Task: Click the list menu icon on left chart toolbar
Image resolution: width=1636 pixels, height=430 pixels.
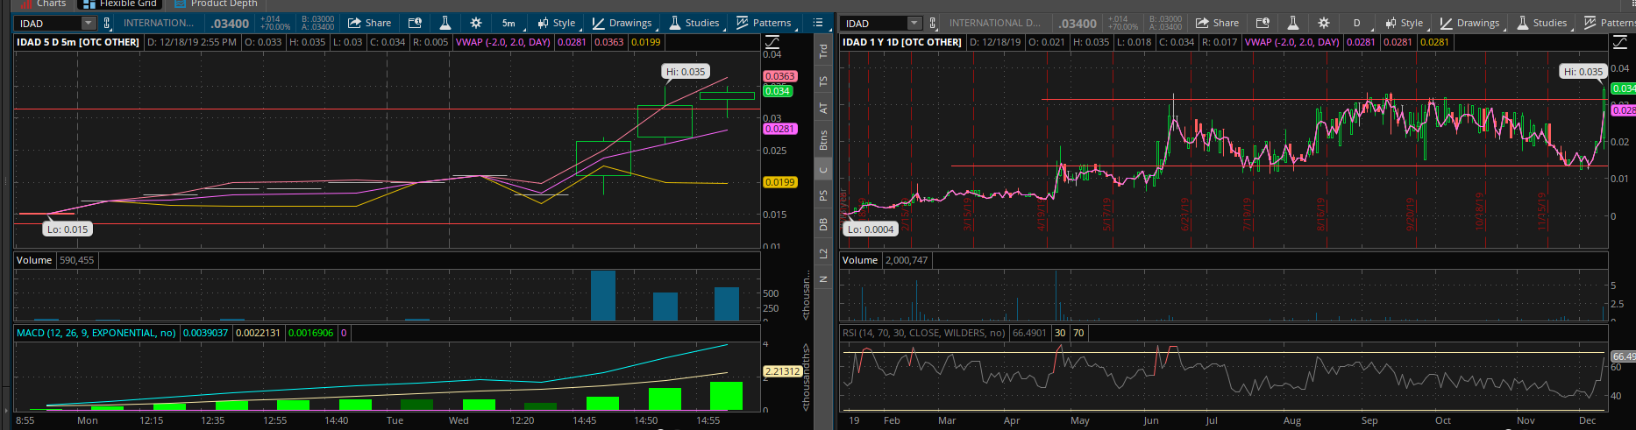Action: point(817,23)
